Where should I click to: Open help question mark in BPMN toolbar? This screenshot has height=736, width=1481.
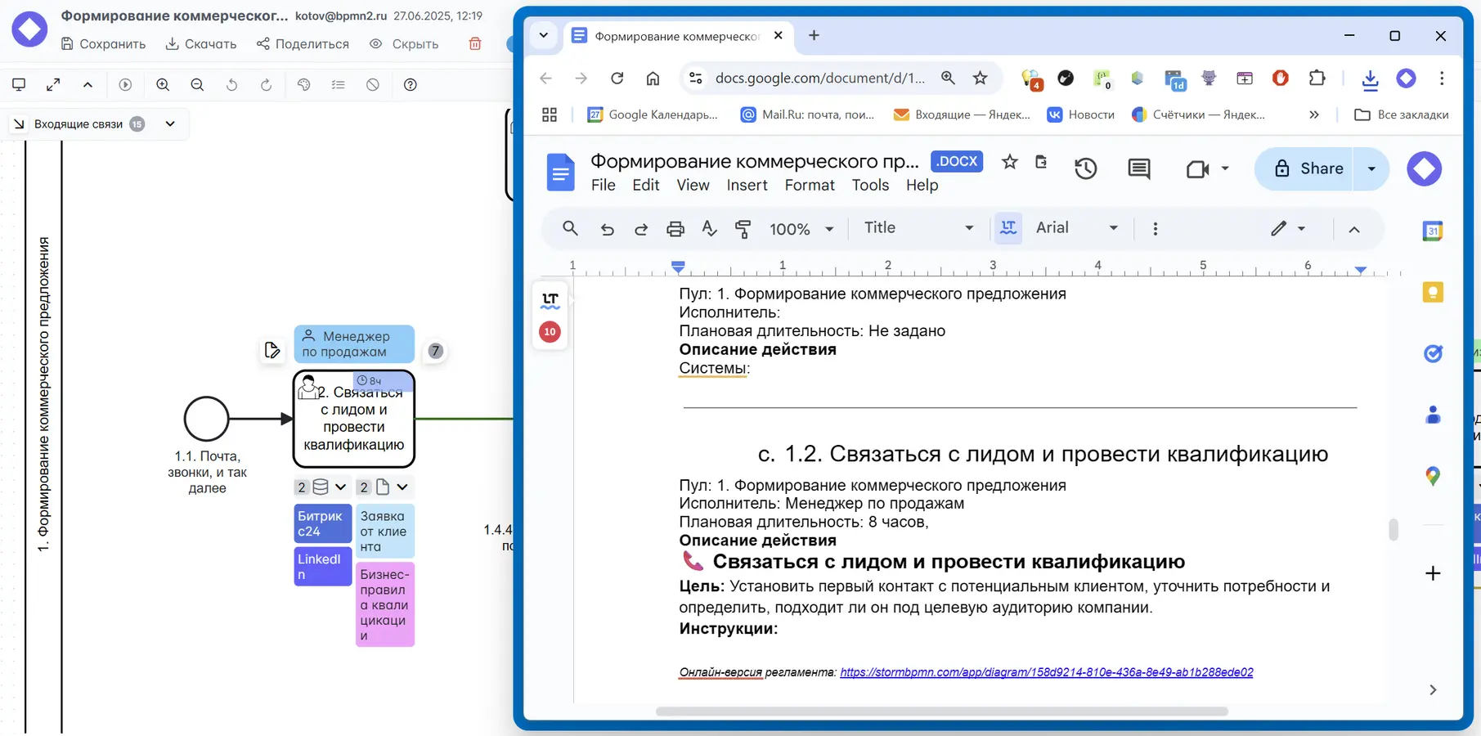click(x=410, y=84)
